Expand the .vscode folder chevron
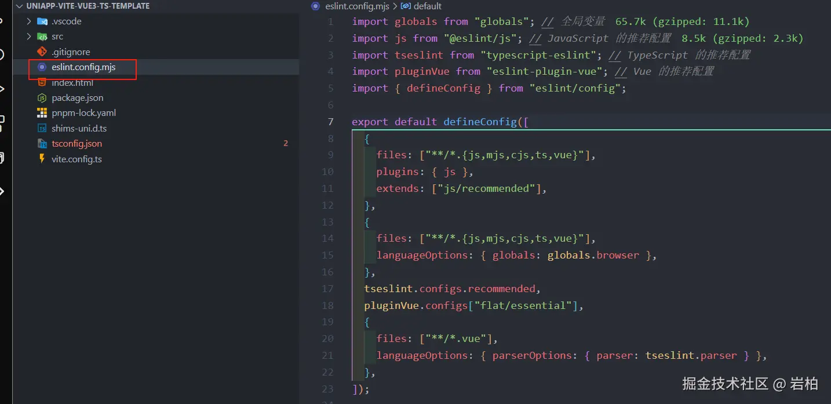This screenshot has height=404, width=831. pos(29,21)
